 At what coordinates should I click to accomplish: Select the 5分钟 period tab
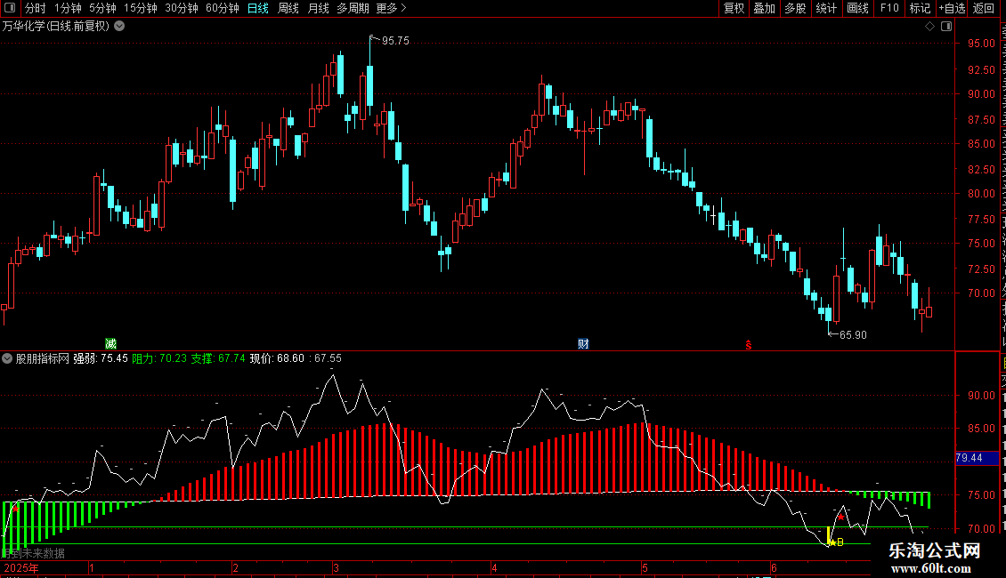tap(102, 8)
